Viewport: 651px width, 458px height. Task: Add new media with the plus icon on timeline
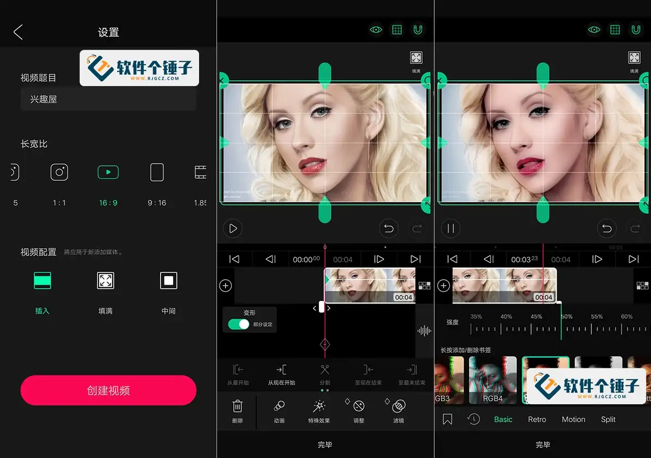tap(226, 285)
